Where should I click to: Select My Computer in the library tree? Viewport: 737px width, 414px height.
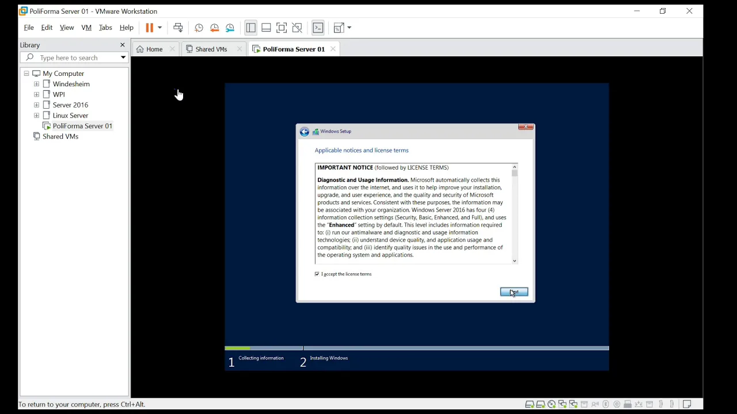point(63,74)
